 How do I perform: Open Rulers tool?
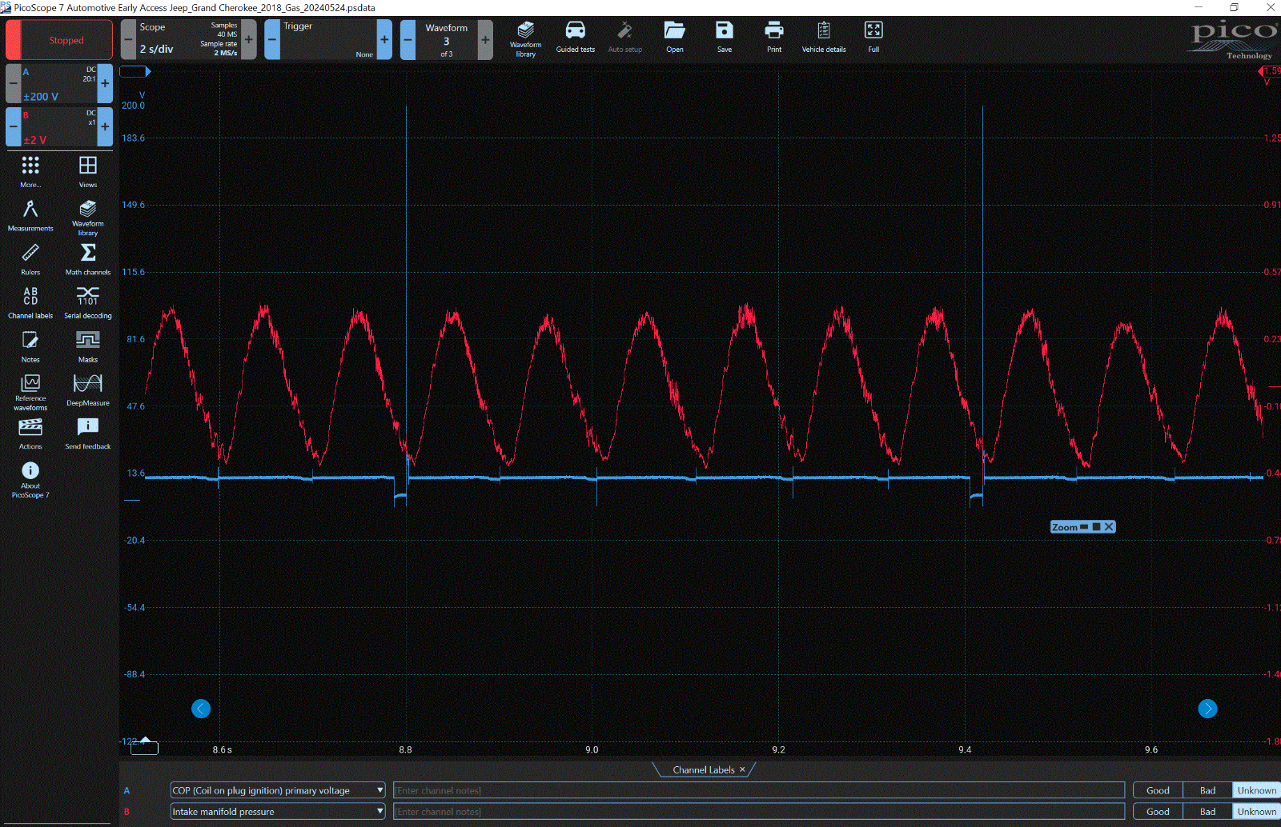(30, 259)
